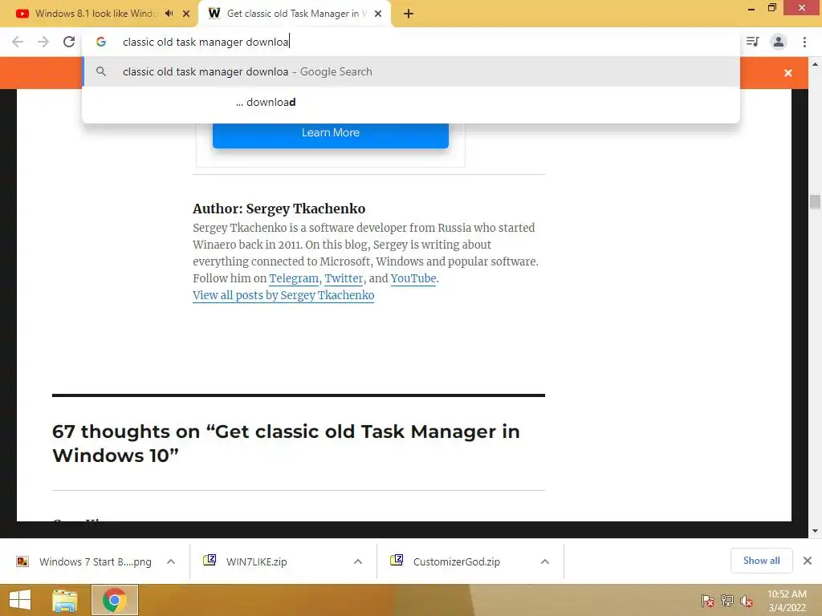Open the Windows Start button
The height and width of the screenshot is (616, 822).
[20, 600]
